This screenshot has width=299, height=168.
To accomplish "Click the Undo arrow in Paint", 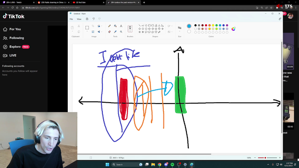I will 93,19.
